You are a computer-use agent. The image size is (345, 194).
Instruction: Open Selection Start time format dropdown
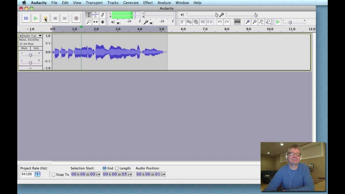point(99,175)
